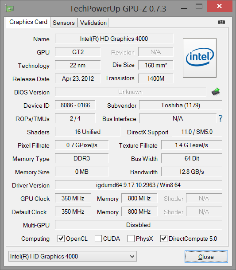
Task: Click the Subvendor value Toshiba (1179)
Action: [181, 105]
